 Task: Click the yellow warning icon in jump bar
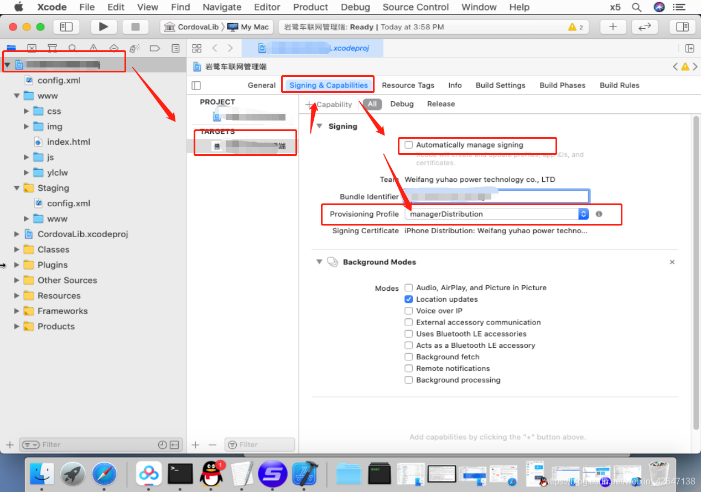pos(685,66)
